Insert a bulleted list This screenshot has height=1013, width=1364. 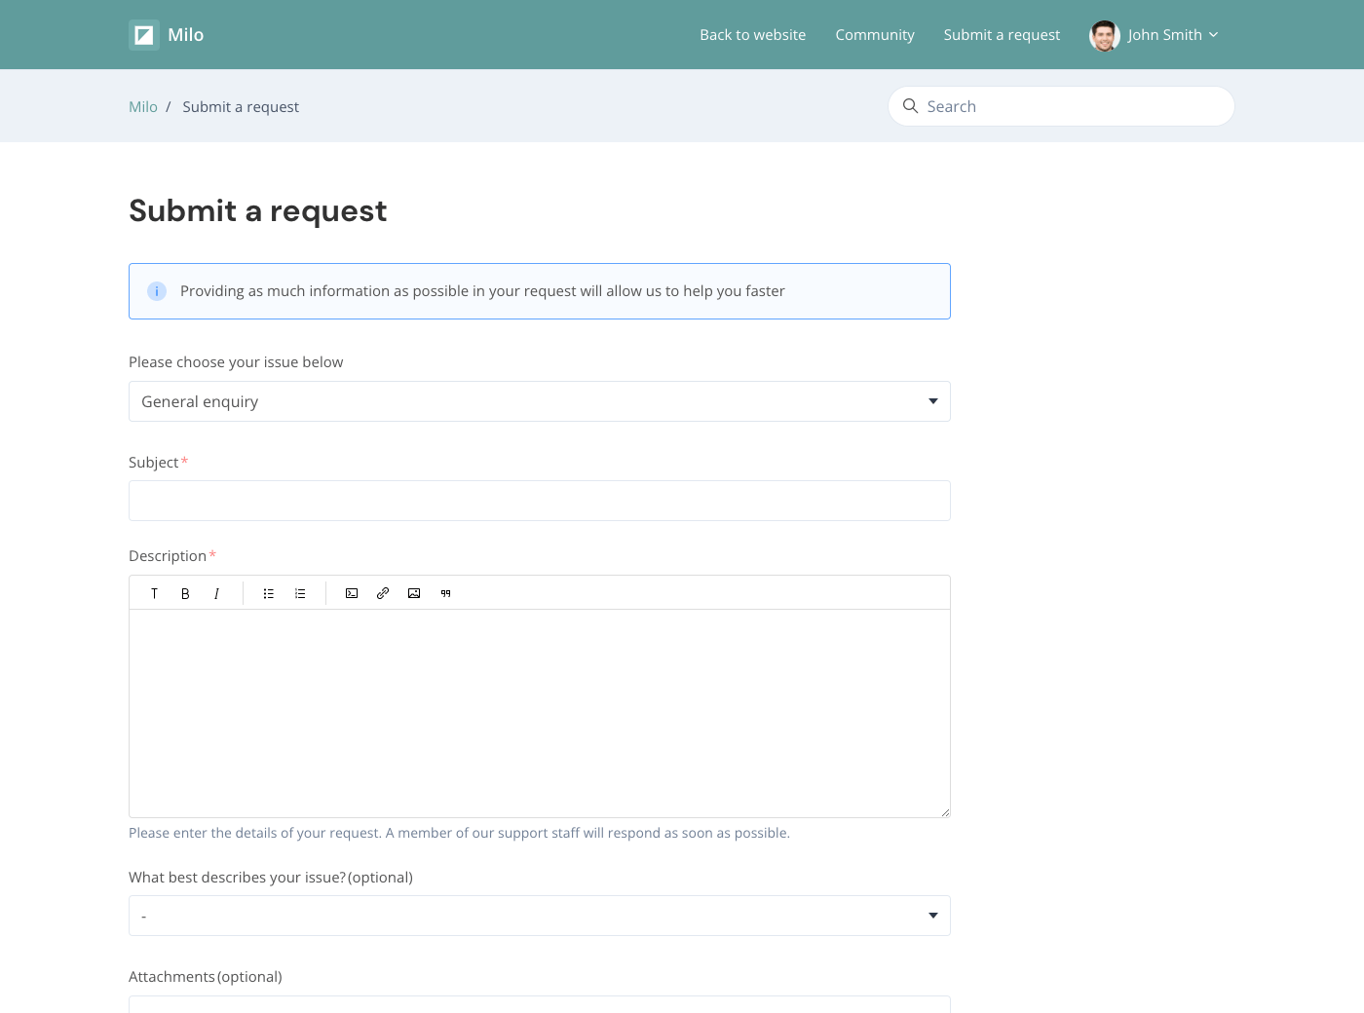click(269, 593)
